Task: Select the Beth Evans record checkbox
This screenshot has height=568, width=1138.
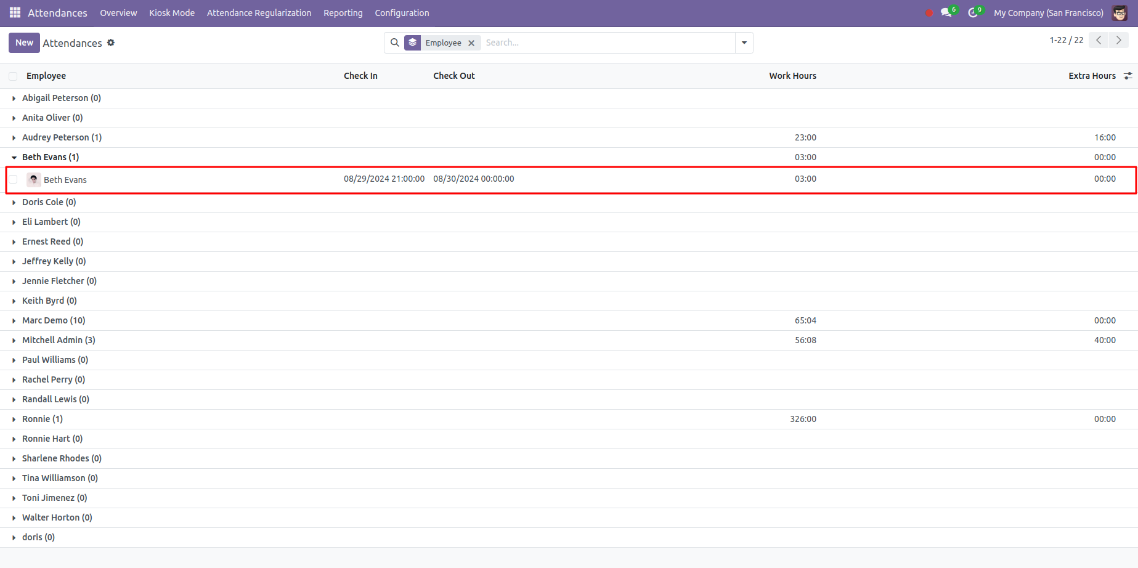Action: coord(13,180)
